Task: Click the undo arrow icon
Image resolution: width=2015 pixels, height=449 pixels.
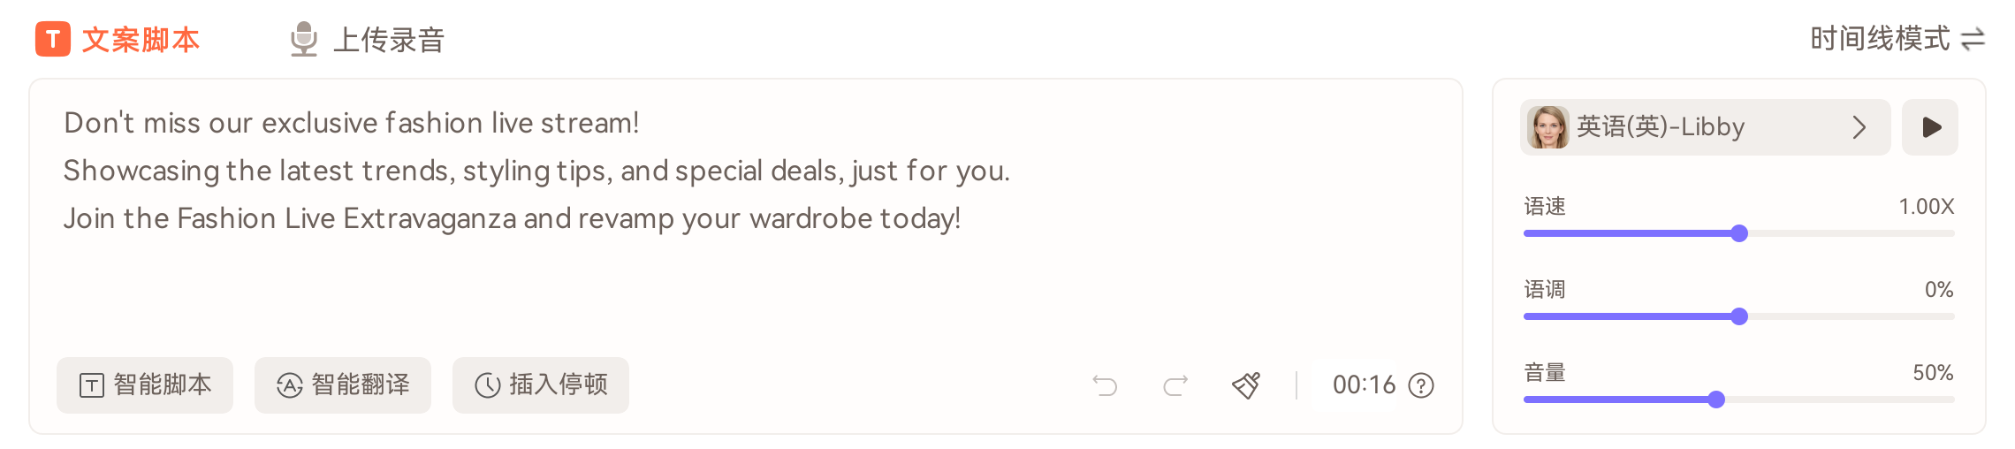Action: (1105, 385)
